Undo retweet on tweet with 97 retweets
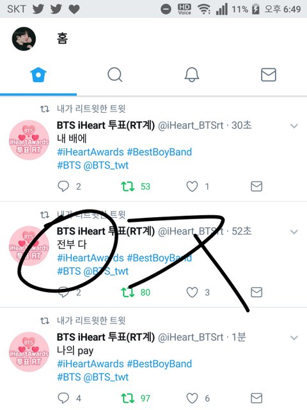Image resolution: width=307 pixels, height=410 pixels. (128, 398)
